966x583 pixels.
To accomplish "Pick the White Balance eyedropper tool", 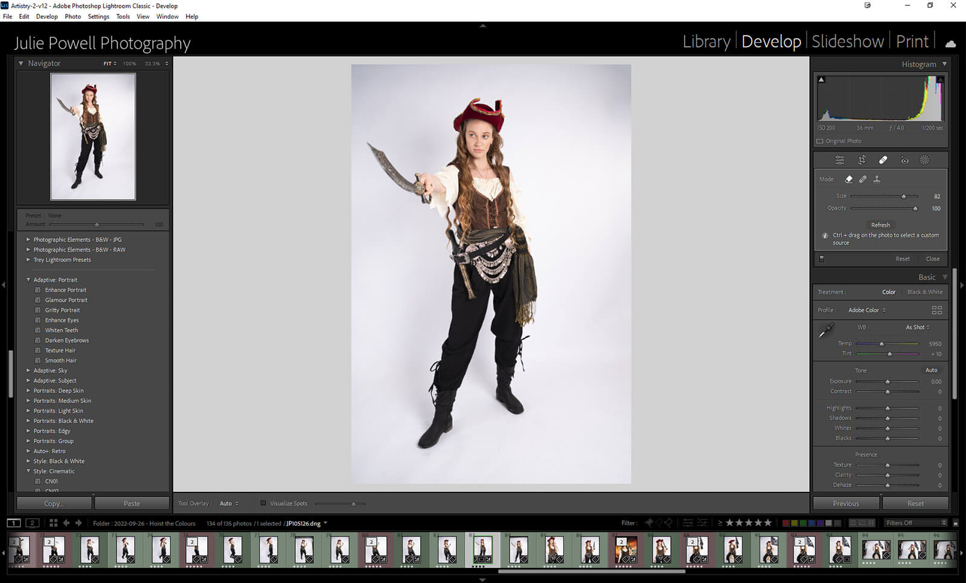I will pyautogui.click(x=825, y=331).
